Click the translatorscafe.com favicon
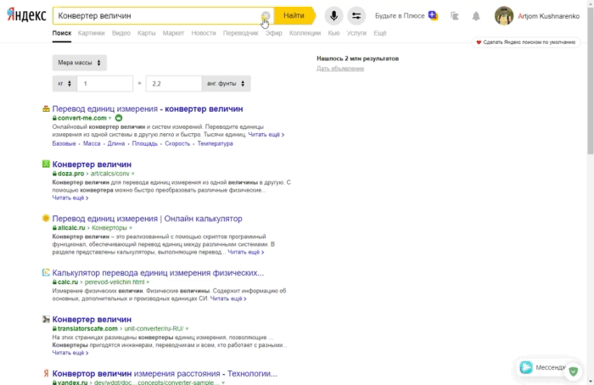The height and width of the screenshot is (385, 594). (x=46, y=319)
